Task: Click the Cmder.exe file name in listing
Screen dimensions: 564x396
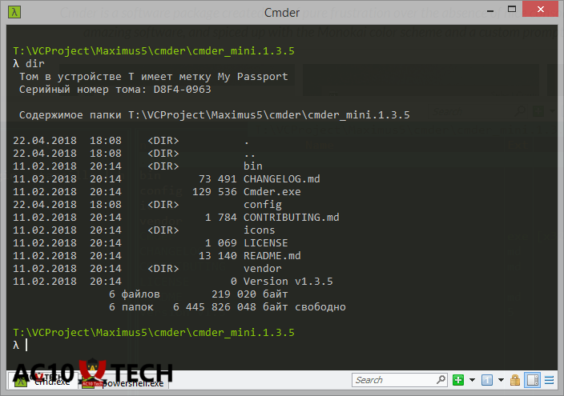Action: (x=272, y=192)
